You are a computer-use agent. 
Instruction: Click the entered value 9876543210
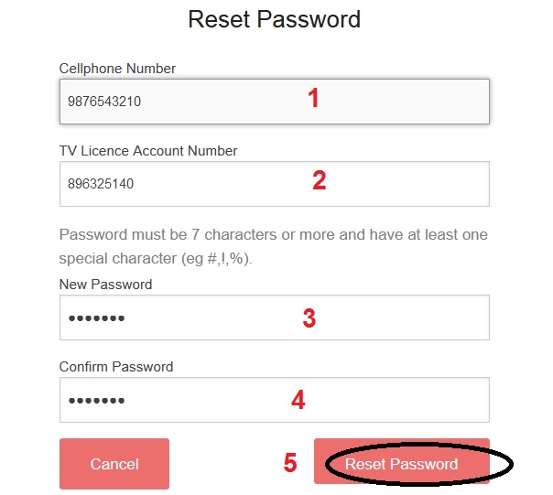[x=104, y=102]
